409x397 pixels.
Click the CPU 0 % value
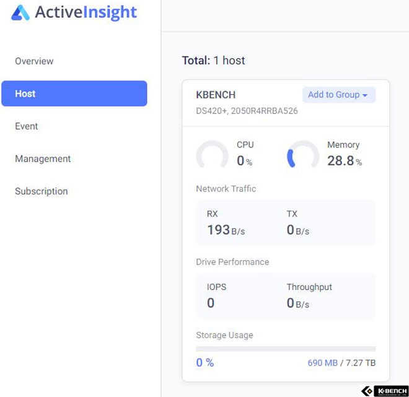(244, 160)
